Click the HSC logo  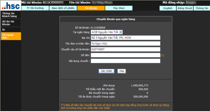[11, 6]
